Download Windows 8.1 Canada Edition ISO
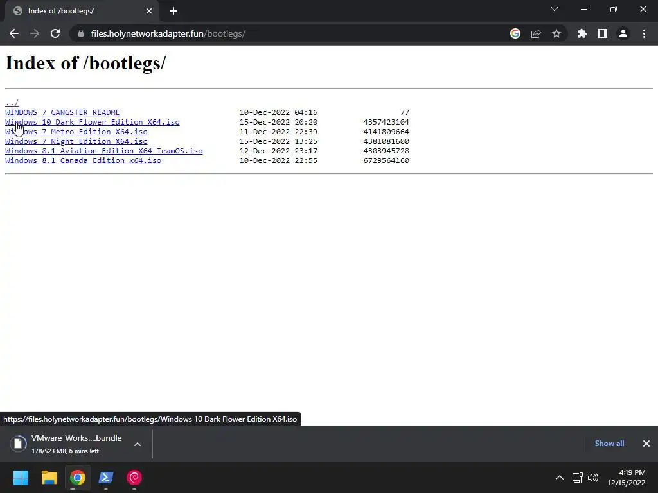The height and width of the screenshot is (493, 658). coord(83,160)
